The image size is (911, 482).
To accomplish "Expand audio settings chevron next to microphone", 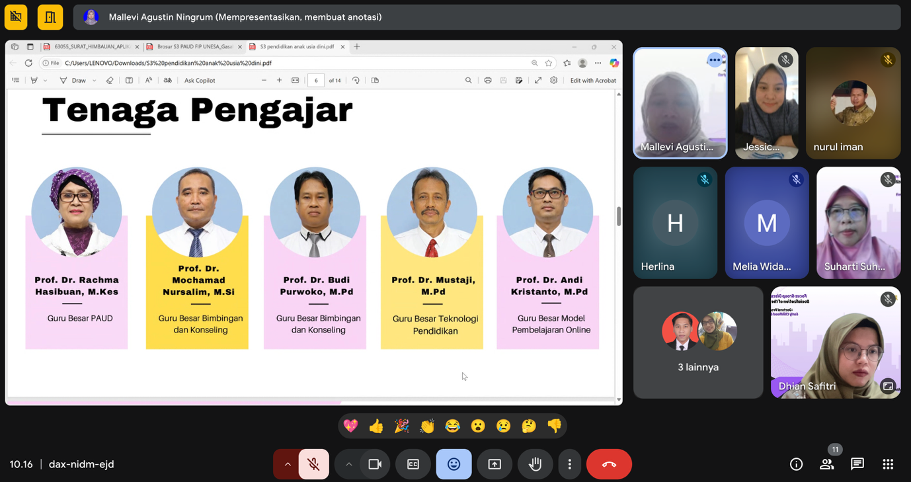I will coord(287,464).
